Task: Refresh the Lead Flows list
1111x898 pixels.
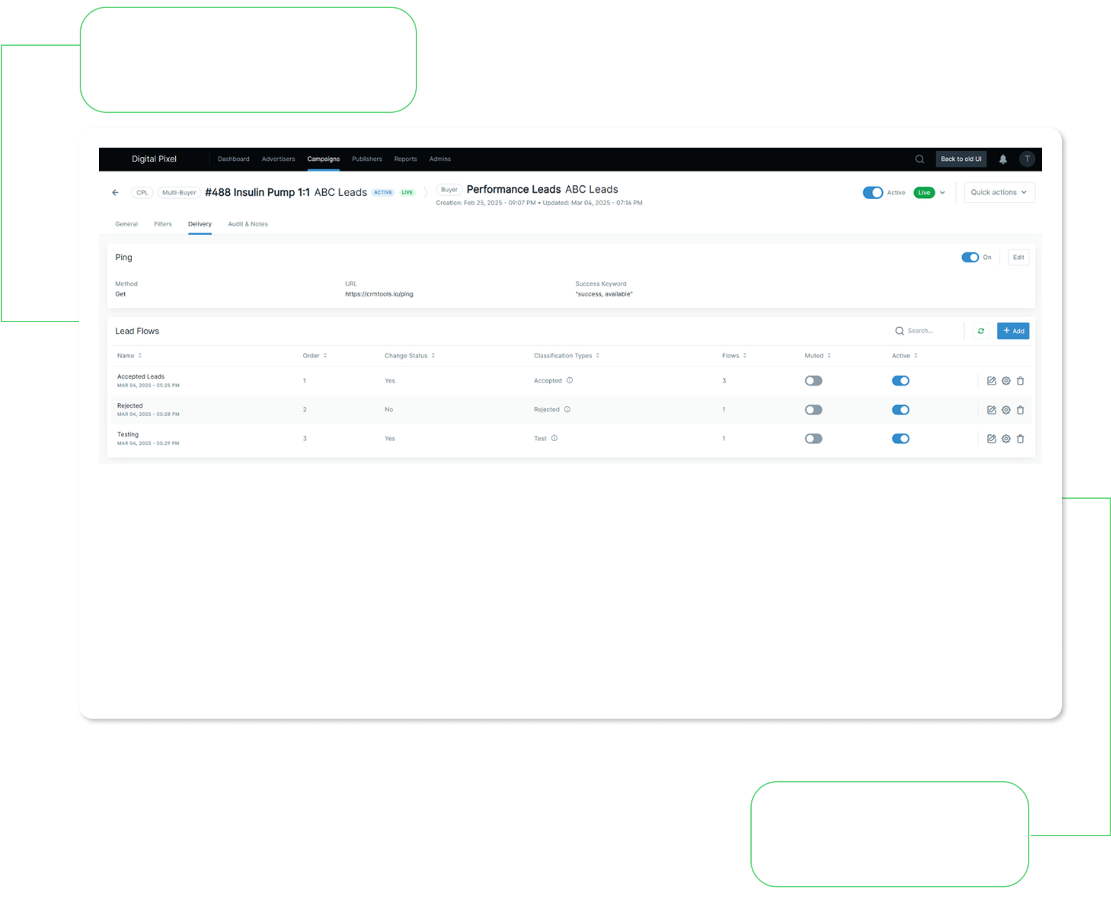Action: tap(981, 331)
